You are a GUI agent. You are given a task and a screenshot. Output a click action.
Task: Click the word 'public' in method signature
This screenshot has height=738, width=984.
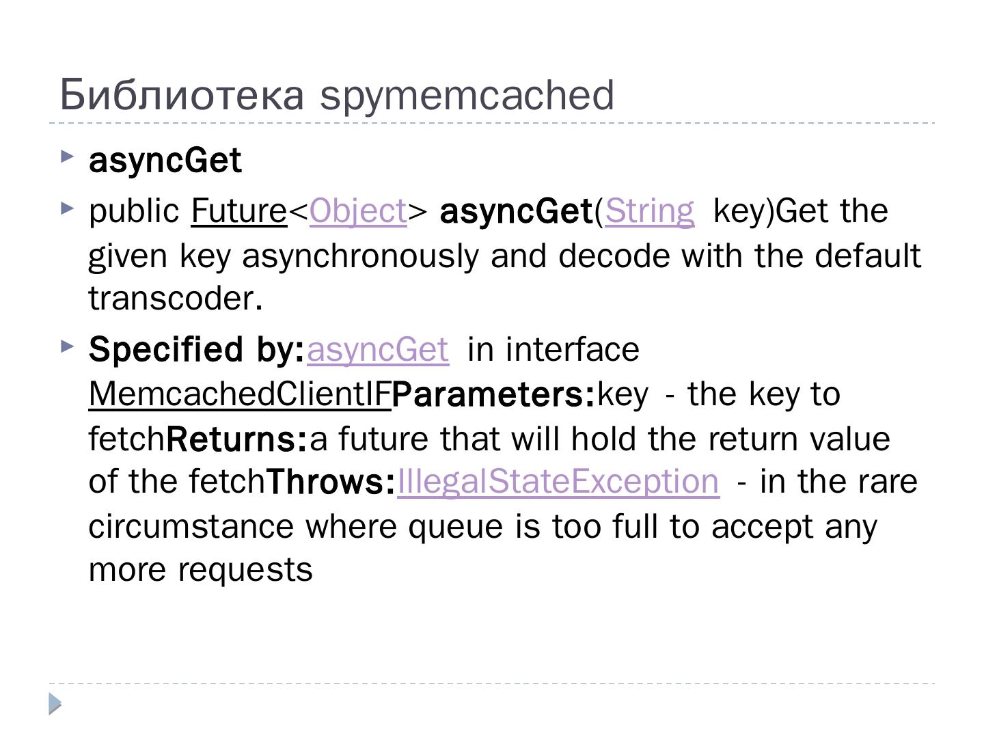click(x=134, y=211)
